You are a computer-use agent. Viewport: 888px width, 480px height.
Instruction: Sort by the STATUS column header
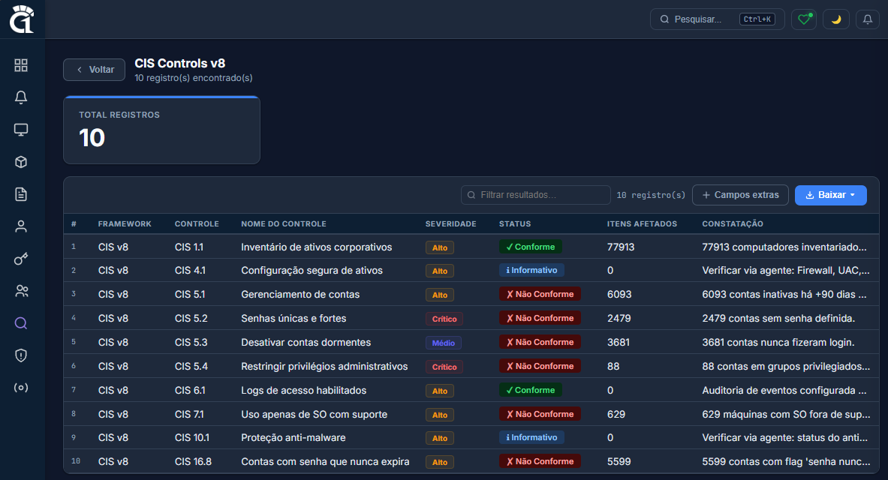(515, 223)
